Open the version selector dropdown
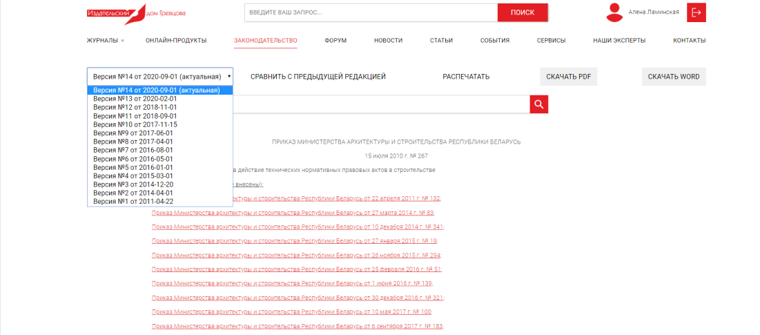Image resolution: width=760 pixels, height=335 pixels. [x=160, y=77]
